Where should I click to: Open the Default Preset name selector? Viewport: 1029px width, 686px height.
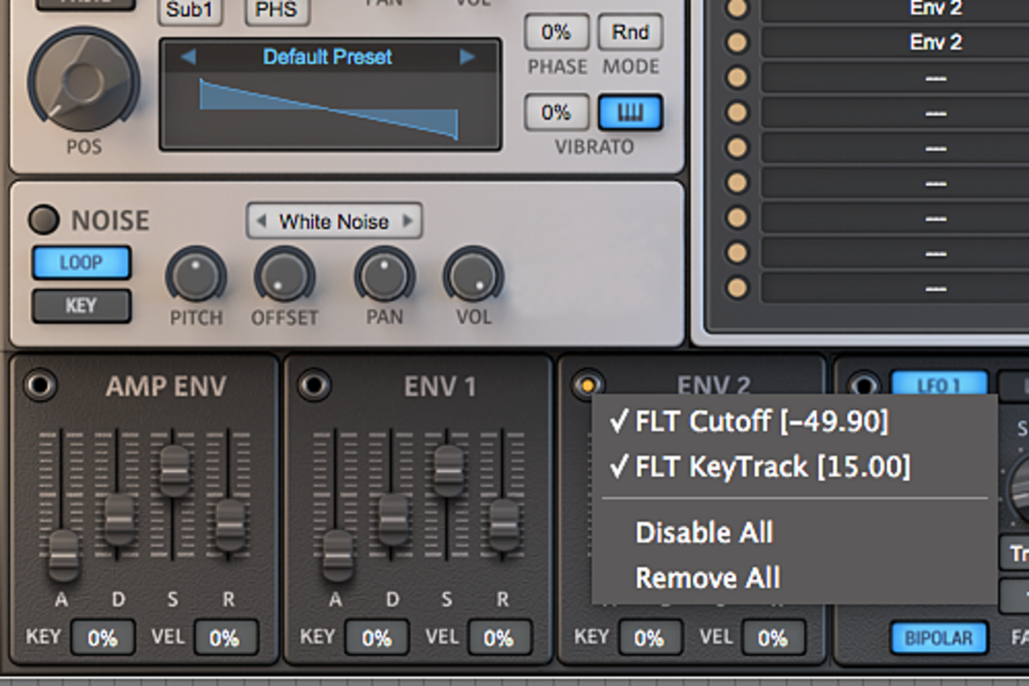point(327,57)
